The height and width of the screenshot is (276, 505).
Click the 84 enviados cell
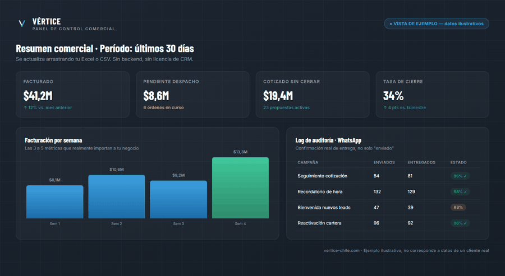tap(377, 176)
